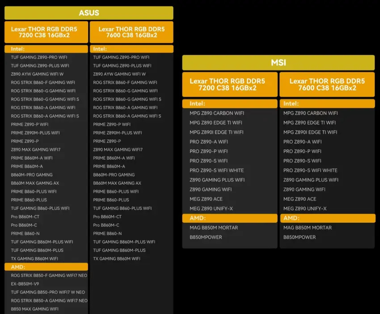Image resolution: width=380 pixels, height=314 pixels.
Task: Select TUF GAMING B850-PRO WIFI7 W NEO row
Action: [48, 292]
